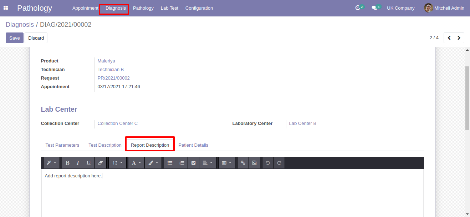Undo last edit in editor

(268, 163)
